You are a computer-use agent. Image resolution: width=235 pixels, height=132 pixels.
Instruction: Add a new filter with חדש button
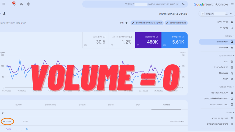124,23
